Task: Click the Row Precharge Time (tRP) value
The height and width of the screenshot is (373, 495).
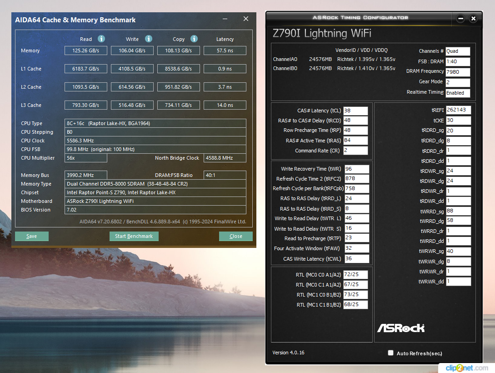Action: click(355, 130)
